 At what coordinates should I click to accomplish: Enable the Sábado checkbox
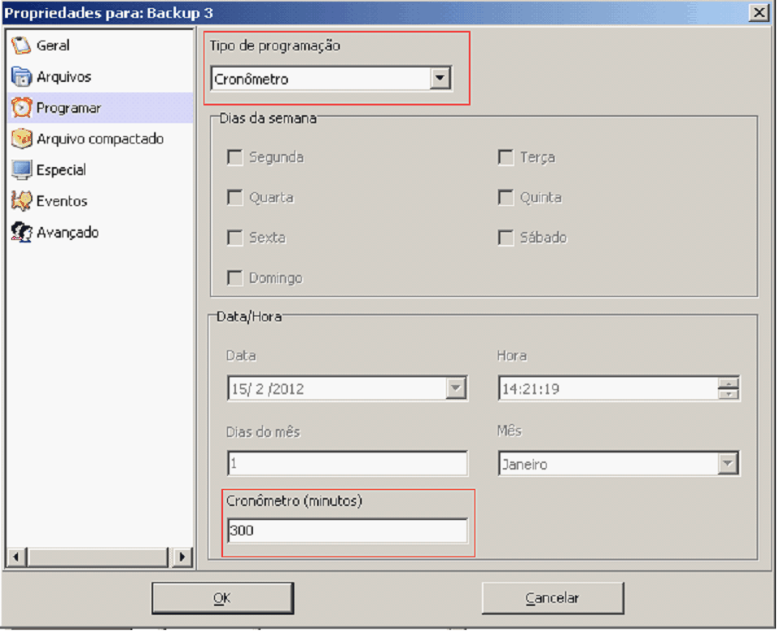point(506,238)
